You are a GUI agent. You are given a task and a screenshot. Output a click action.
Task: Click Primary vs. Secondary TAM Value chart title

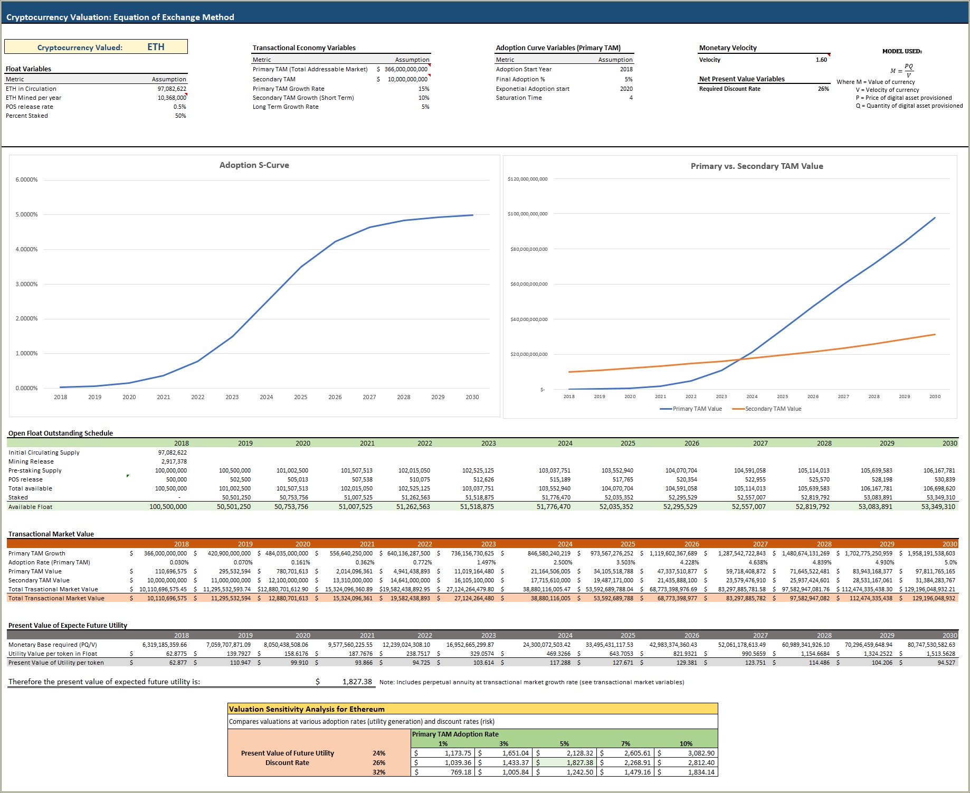[757, 166]
